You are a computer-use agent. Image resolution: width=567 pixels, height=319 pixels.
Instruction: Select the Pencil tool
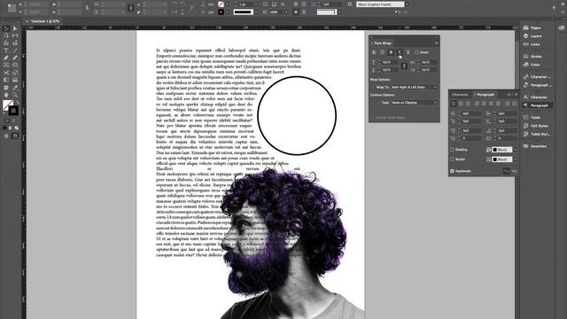click(15, 58)
